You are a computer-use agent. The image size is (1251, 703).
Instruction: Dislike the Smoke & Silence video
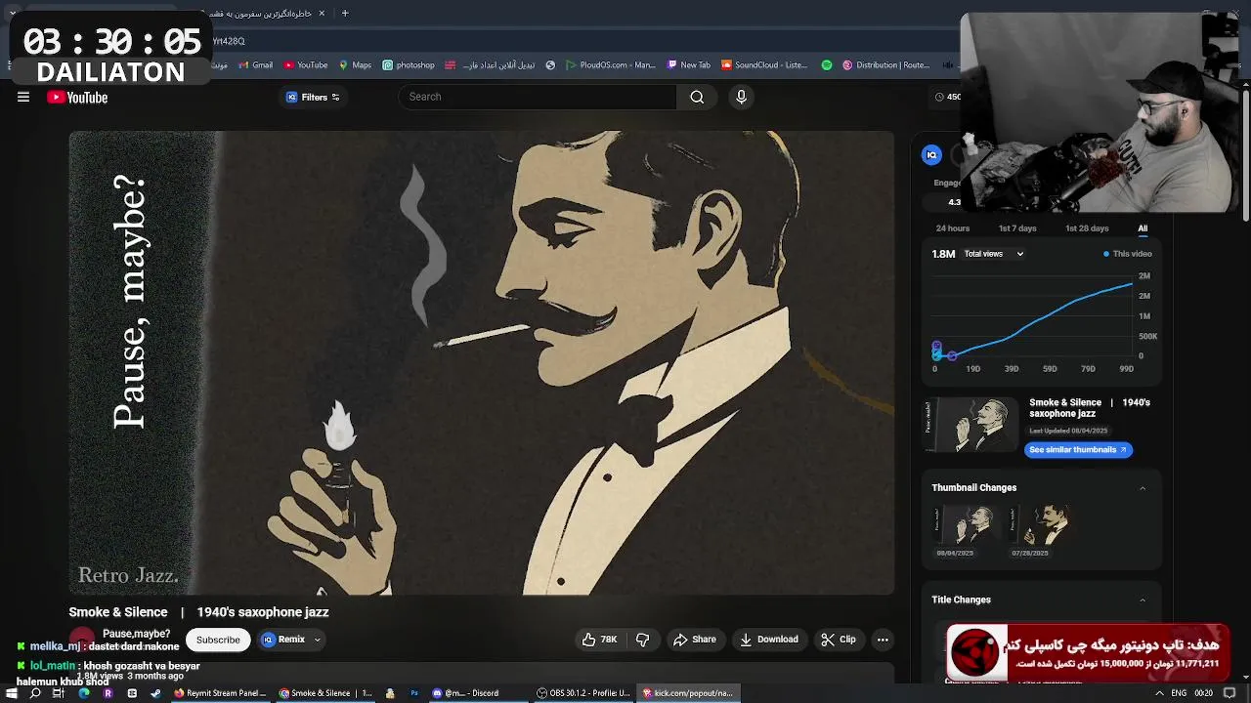643,640
